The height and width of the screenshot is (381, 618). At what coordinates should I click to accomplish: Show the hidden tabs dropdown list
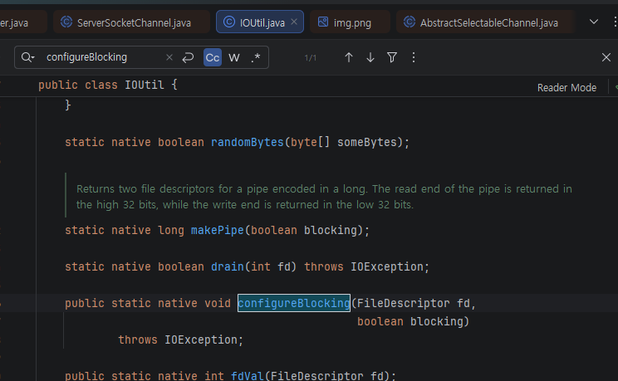(x=594, y=22)
